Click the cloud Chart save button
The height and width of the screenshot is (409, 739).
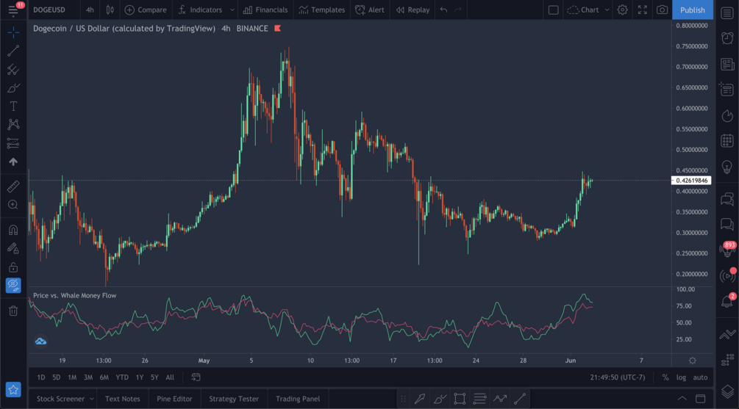[583, 10]
